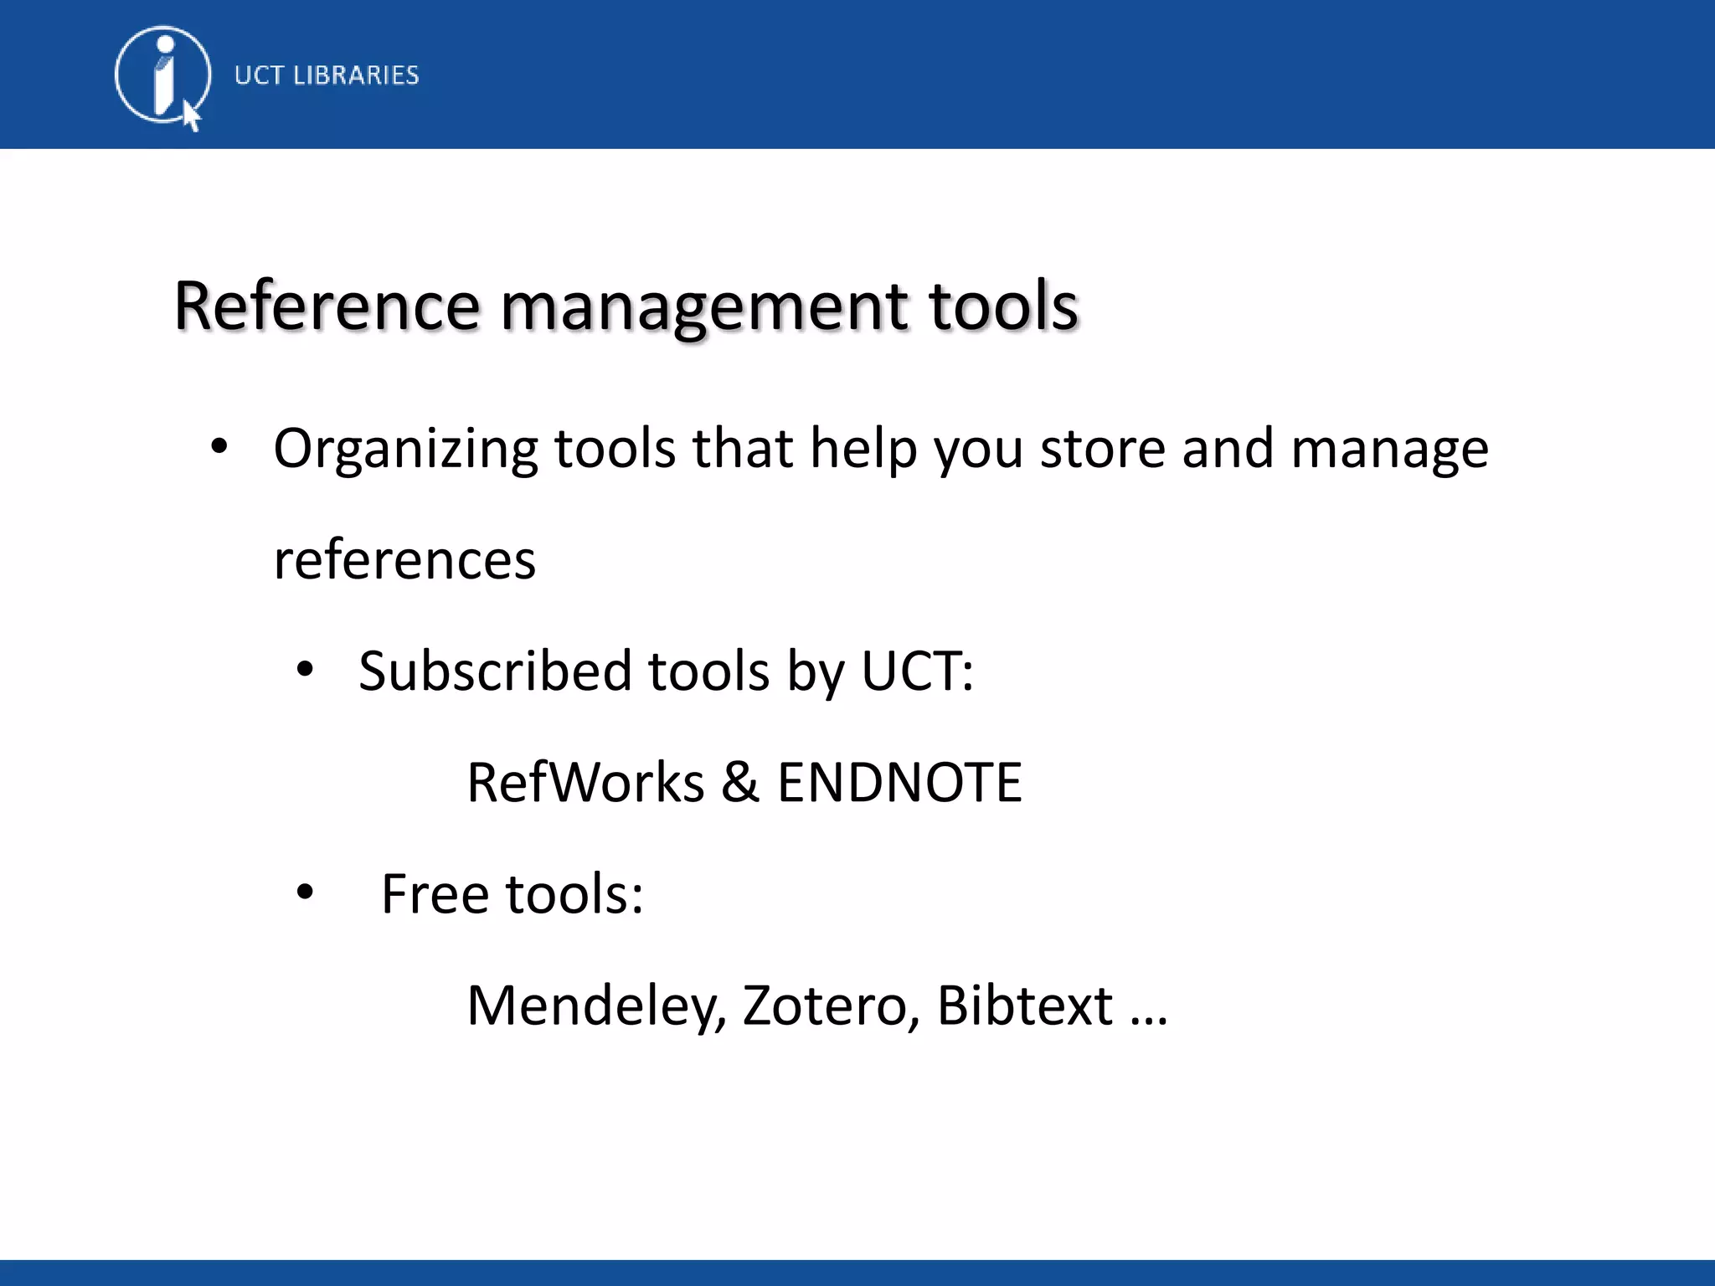Select the "Free tools:" sub-bullet text
The image size is (1715, 1286).
pyautogui.click(x=512, y=894)
